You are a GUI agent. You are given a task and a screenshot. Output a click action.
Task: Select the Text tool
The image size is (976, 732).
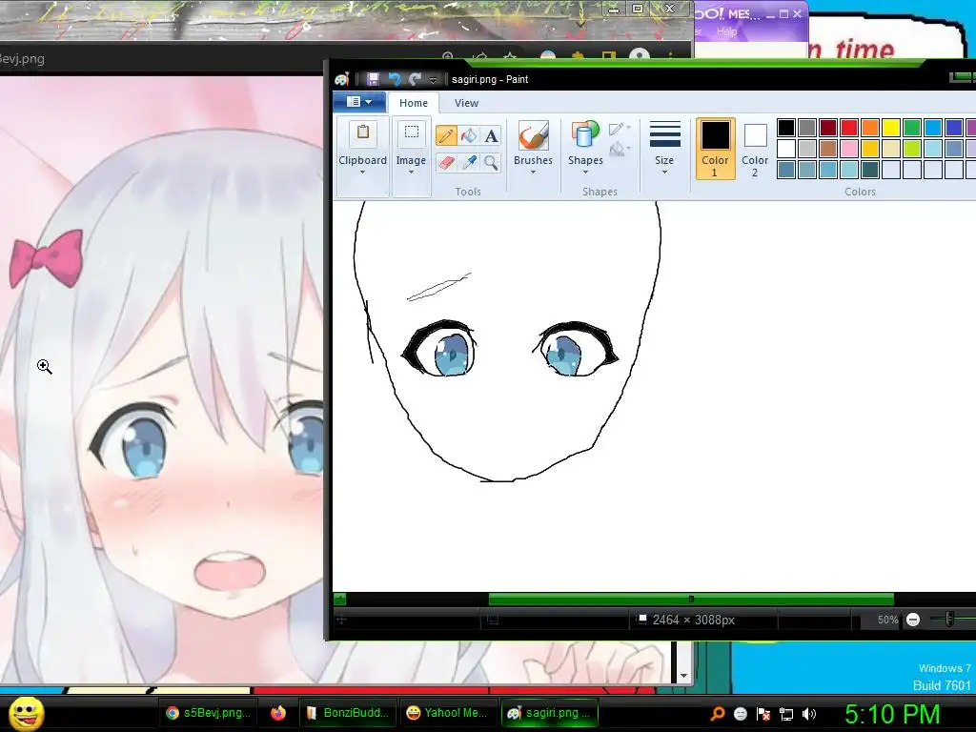[491, 135]
